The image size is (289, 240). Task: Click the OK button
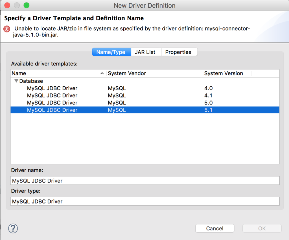262,228
